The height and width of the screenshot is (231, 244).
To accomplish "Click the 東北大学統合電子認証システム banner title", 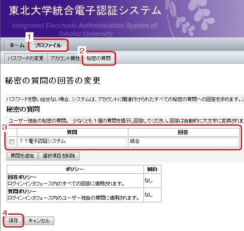I will 85,10.
